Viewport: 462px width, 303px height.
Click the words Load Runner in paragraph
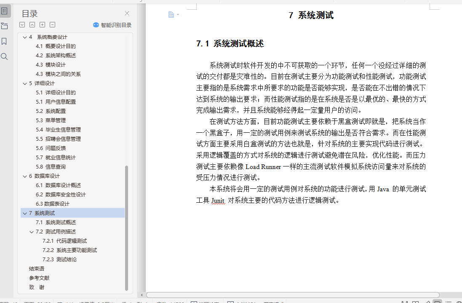click(x=263, y=167)
